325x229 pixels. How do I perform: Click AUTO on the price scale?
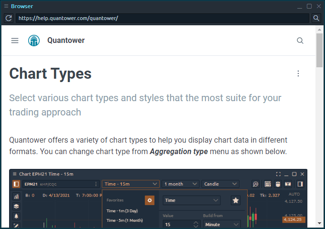294,194
